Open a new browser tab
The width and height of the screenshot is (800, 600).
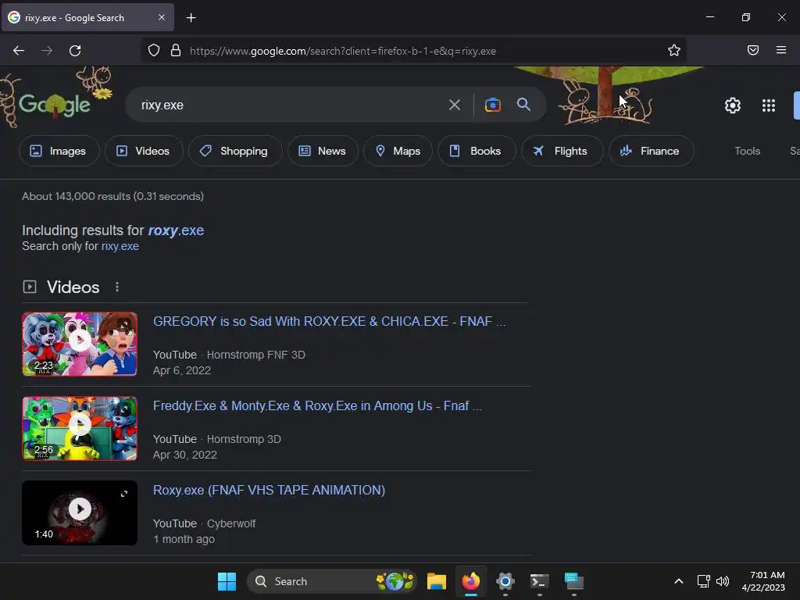pyautogui.click(x=191, y=18)
